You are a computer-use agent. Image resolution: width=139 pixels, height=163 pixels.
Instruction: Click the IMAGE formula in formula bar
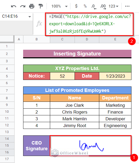click(x=89, y=24)
